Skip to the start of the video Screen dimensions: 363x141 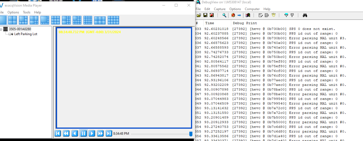[x=58, y=133]
